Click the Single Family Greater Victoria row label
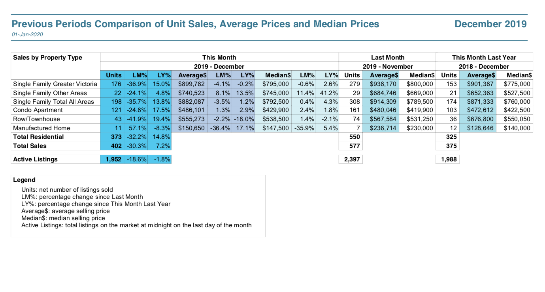Screen dimensions: 545x292 tap(55, 84)
